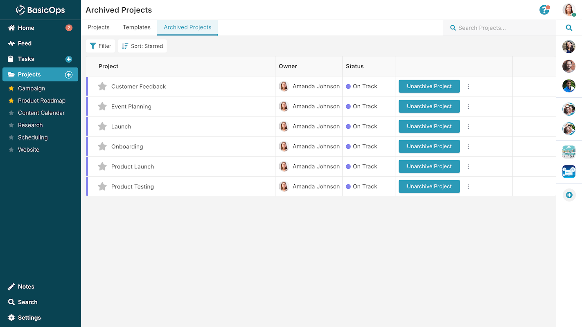Click the add member plus button in the right sidebar
Image resolution: width=582 pixels, height=327 pixels.
(x=569, y=195)
